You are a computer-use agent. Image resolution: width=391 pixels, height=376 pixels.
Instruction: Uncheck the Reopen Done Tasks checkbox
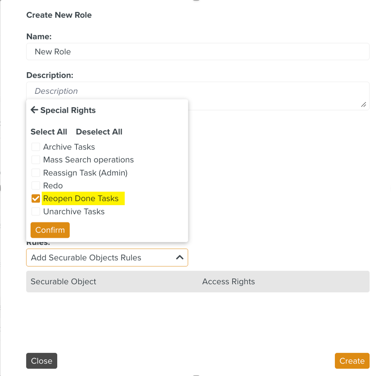(36, 199)
